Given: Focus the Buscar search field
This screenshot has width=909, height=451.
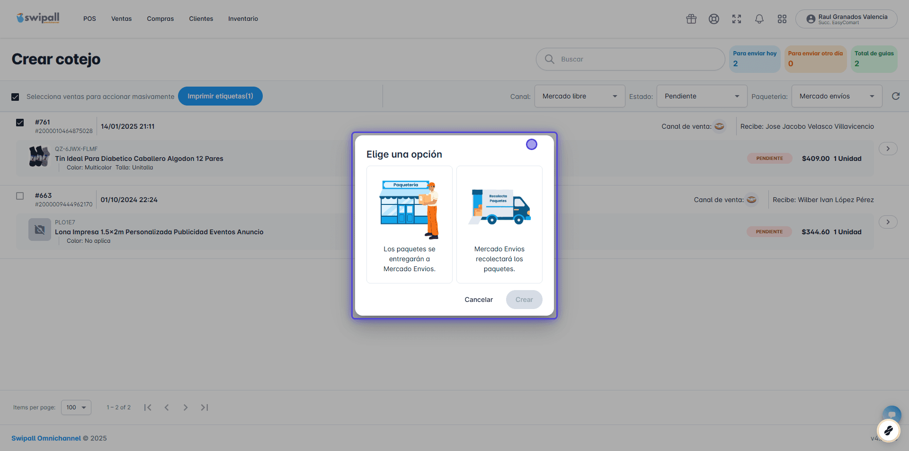Looking at the screenshot, I should 631,59.
